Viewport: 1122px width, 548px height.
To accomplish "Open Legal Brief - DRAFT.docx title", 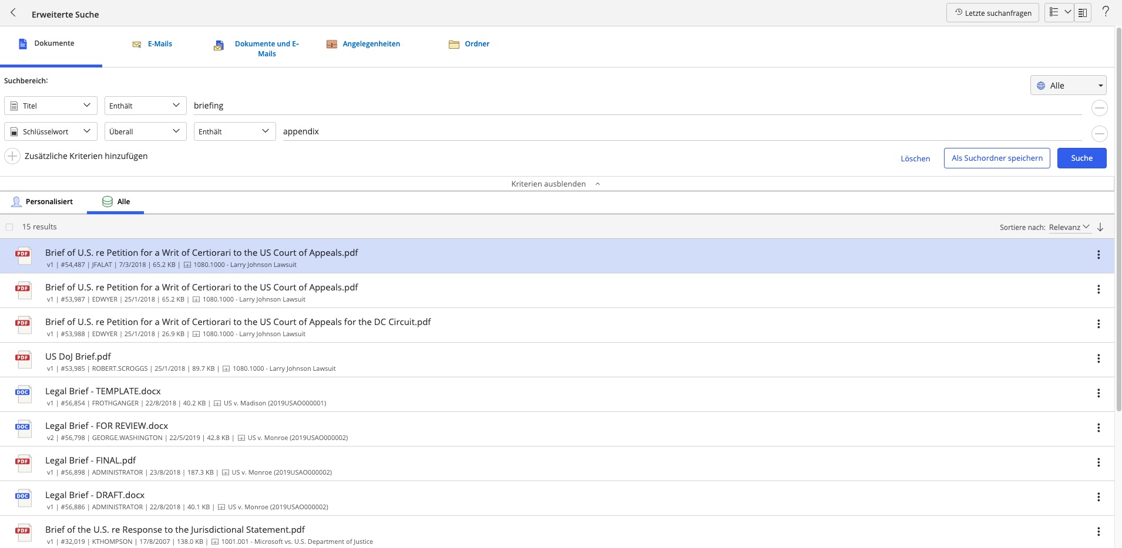I will tap(95, 495).
